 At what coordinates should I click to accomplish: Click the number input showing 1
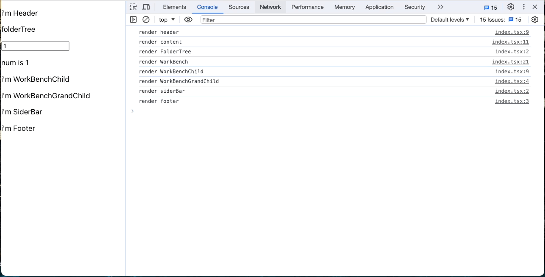click(35, 46)
